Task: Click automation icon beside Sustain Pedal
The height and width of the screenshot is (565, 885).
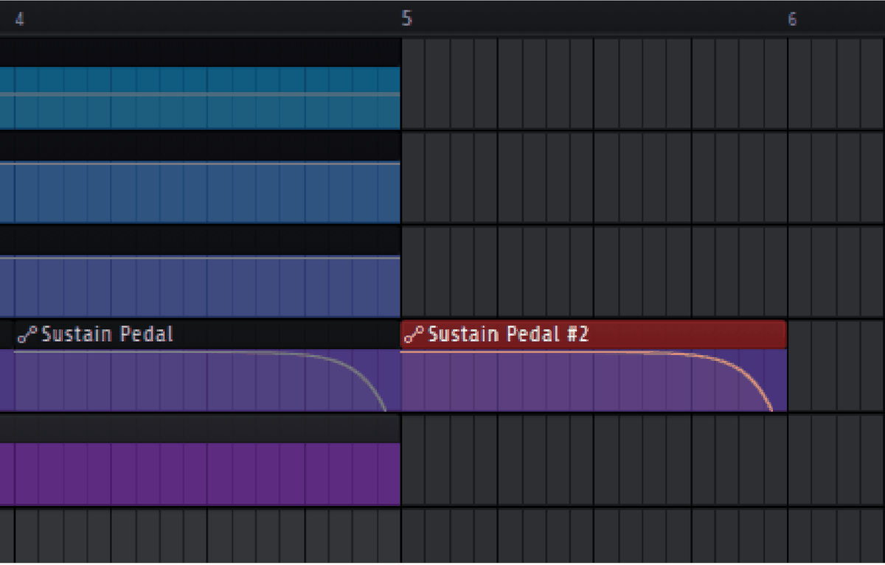Action: [x=27, y=335]
